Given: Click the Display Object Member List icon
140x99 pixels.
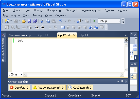Looking at the screenshot, I should pos(7,27).
